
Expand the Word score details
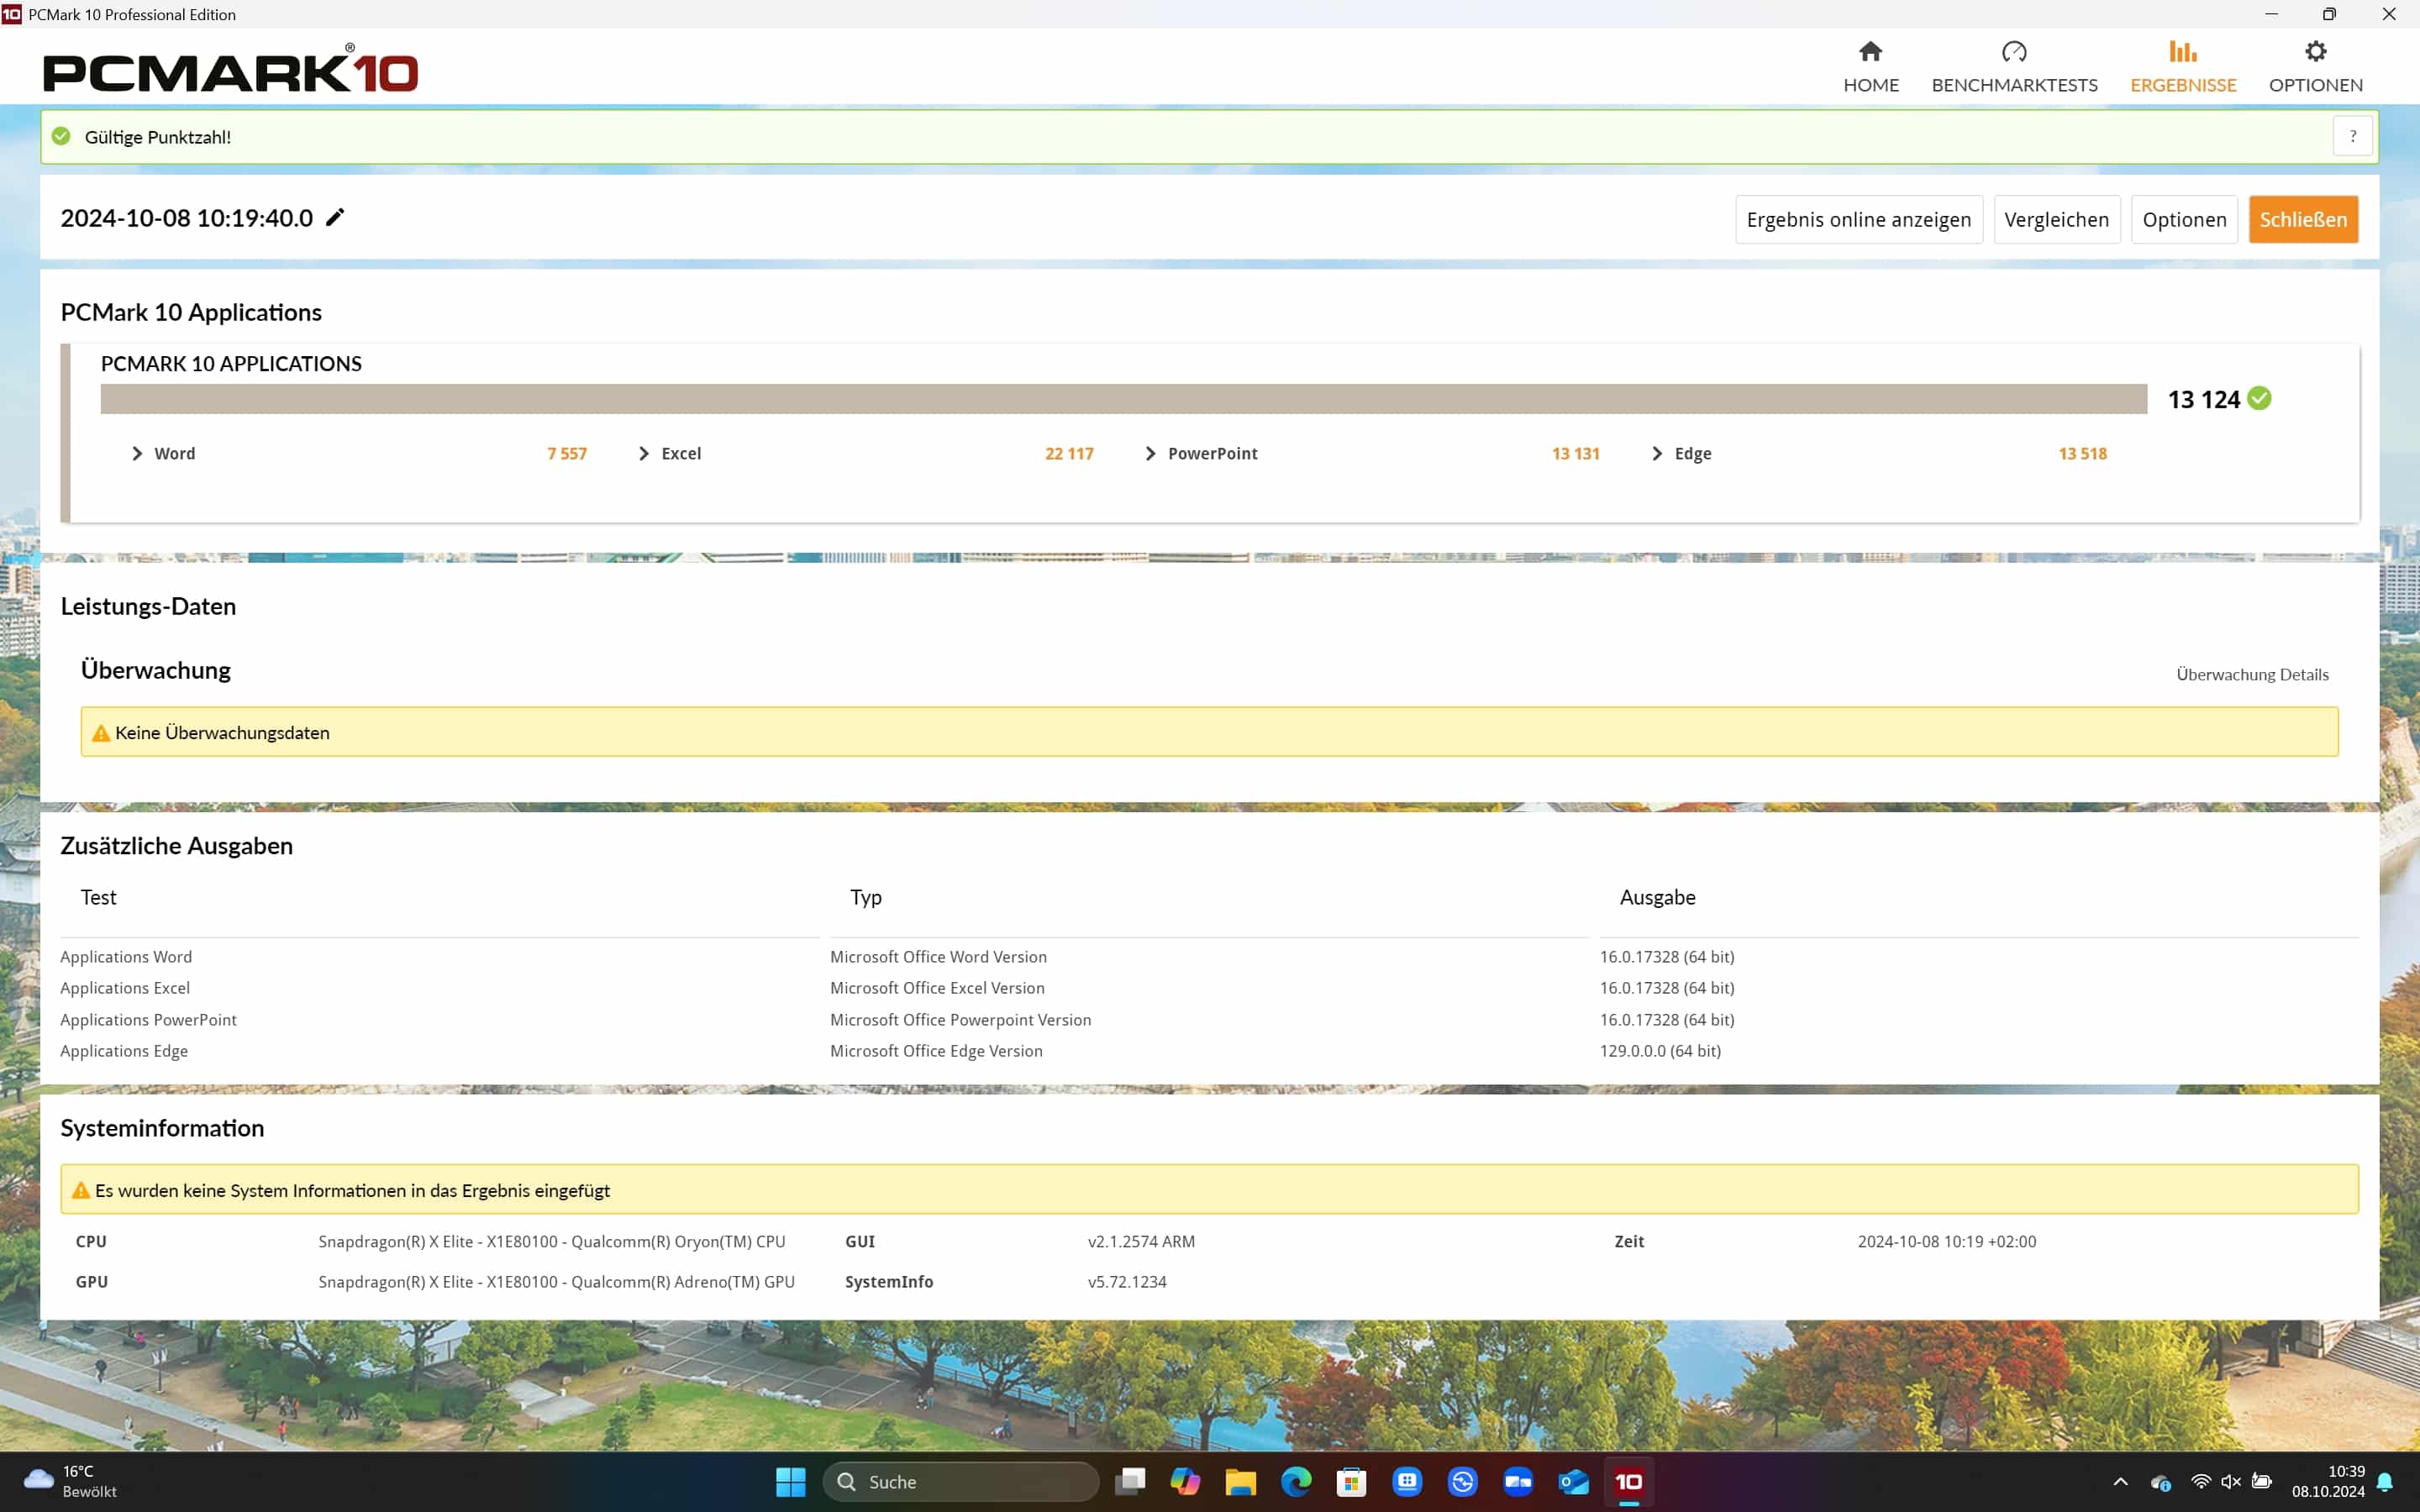coord(138,453)
